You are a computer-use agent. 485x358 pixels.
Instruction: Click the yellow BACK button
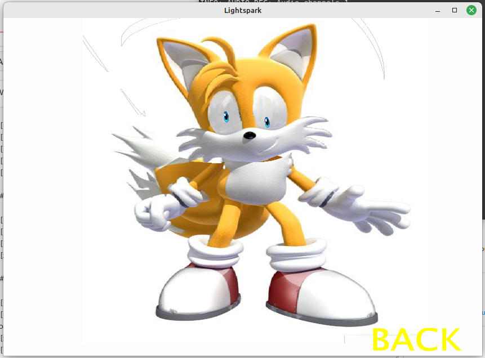point(415,339)
